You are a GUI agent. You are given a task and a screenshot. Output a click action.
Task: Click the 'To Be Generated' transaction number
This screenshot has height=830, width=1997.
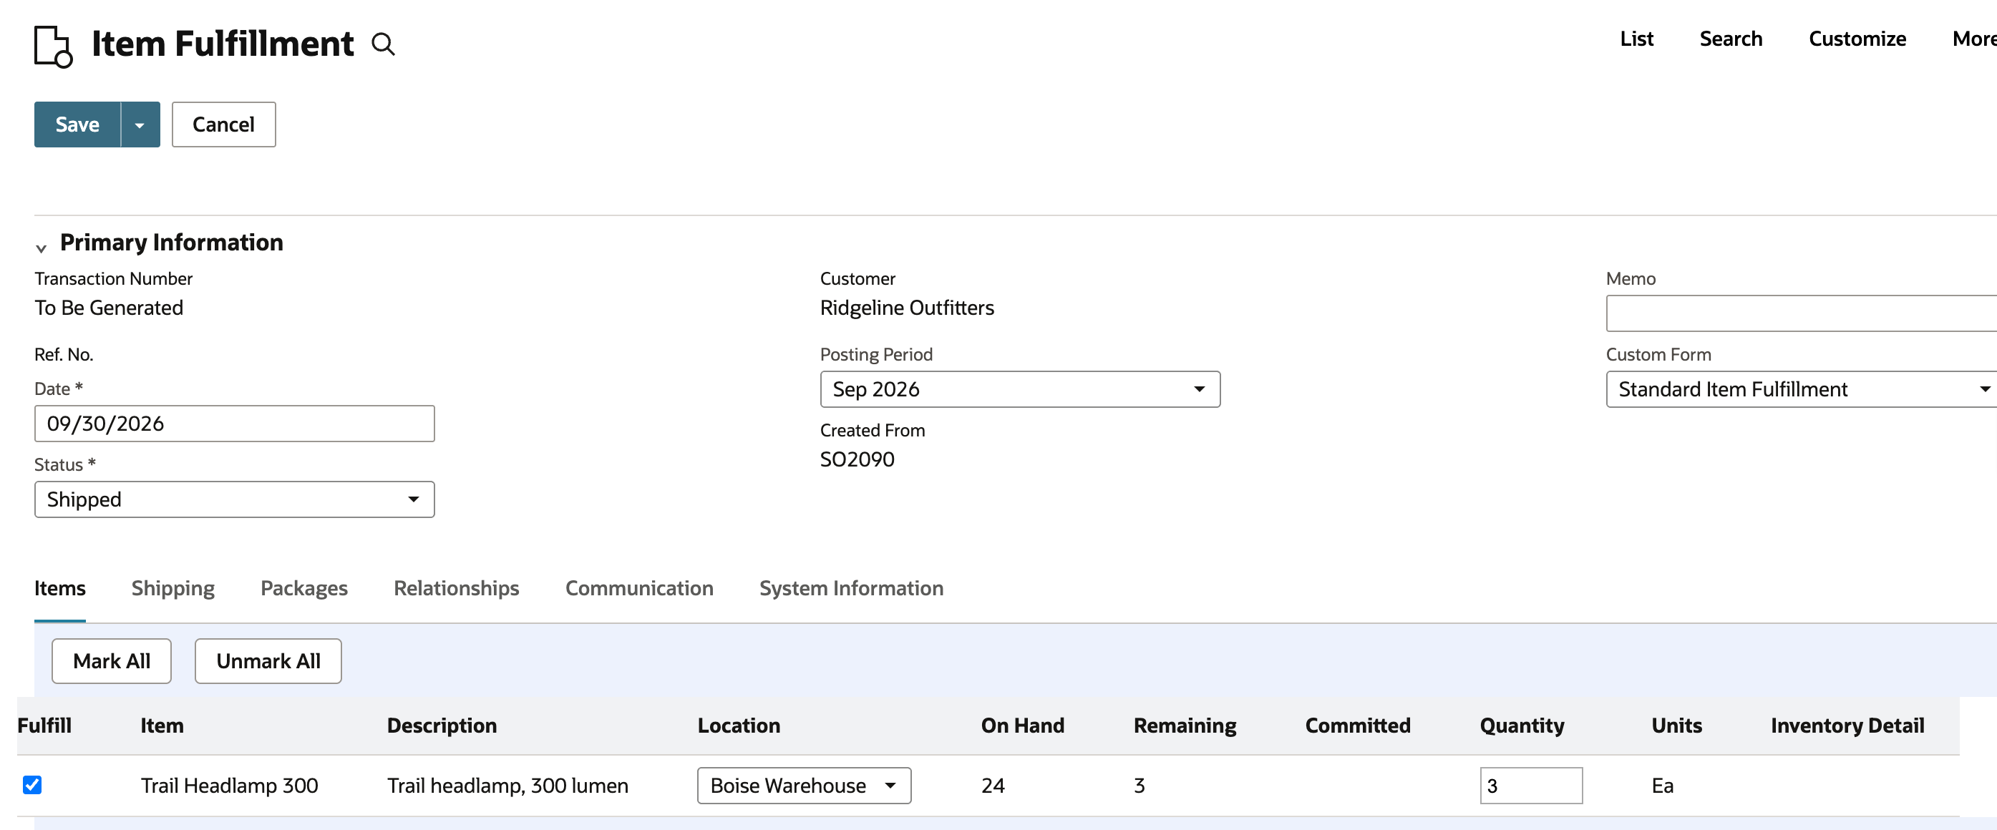[x=109, y=308]
